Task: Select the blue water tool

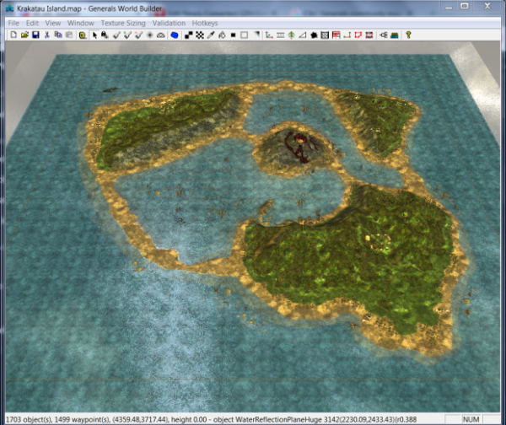Action: pyautogui.click(x=175, y=35)
